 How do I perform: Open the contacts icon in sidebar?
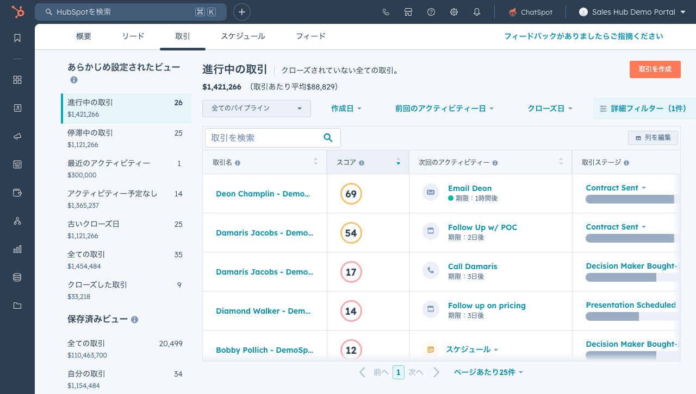pos(17,108)
